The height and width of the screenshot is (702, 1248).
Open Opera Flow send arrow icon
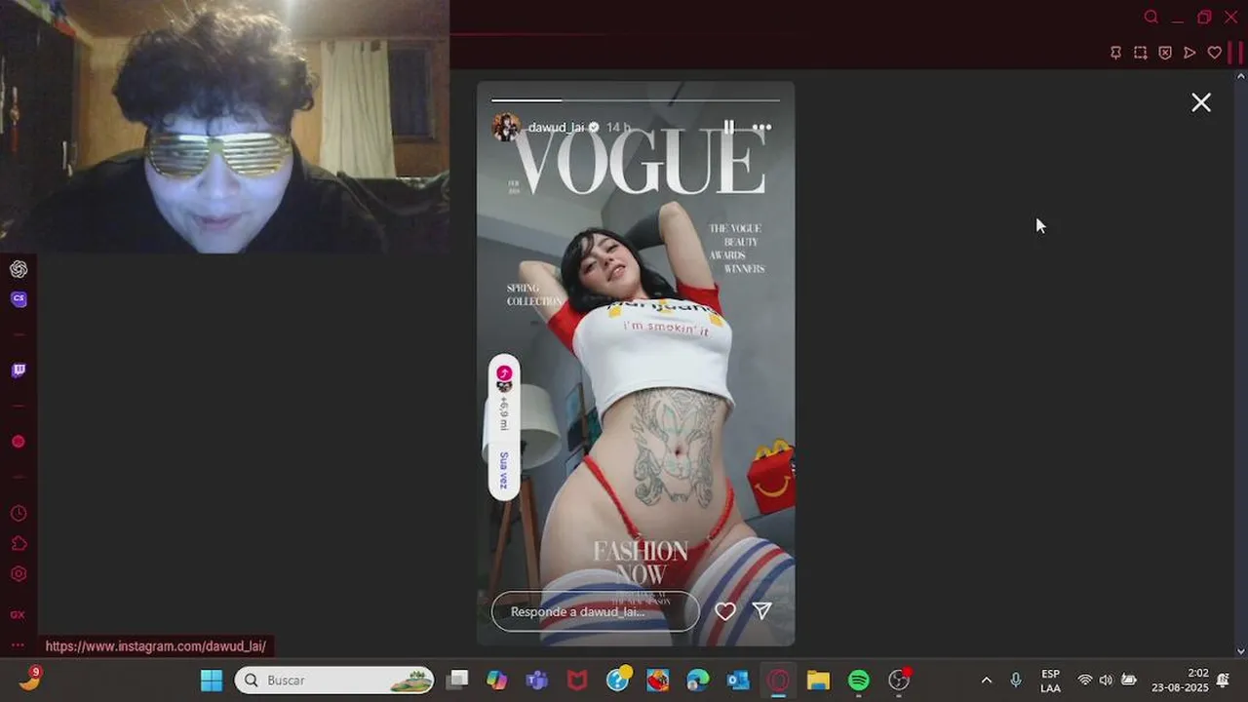(1189, 53)
